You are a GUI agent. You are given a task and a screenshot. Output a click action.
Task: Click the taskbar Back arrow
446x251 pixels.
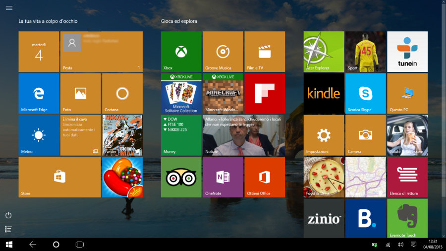click(33, 245)
